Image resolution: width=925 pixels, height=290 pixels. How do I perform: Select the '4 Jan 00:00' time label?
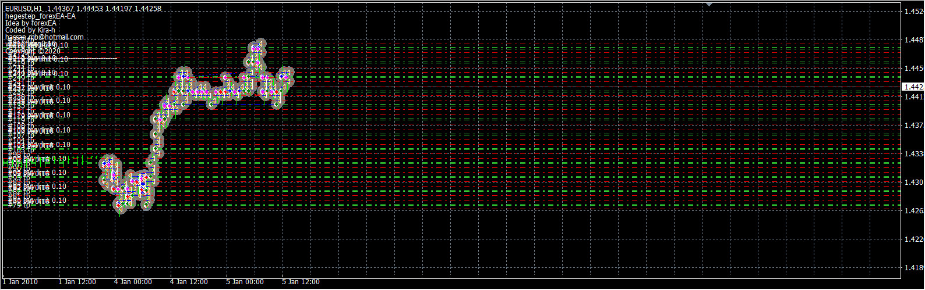coord(133,282)
